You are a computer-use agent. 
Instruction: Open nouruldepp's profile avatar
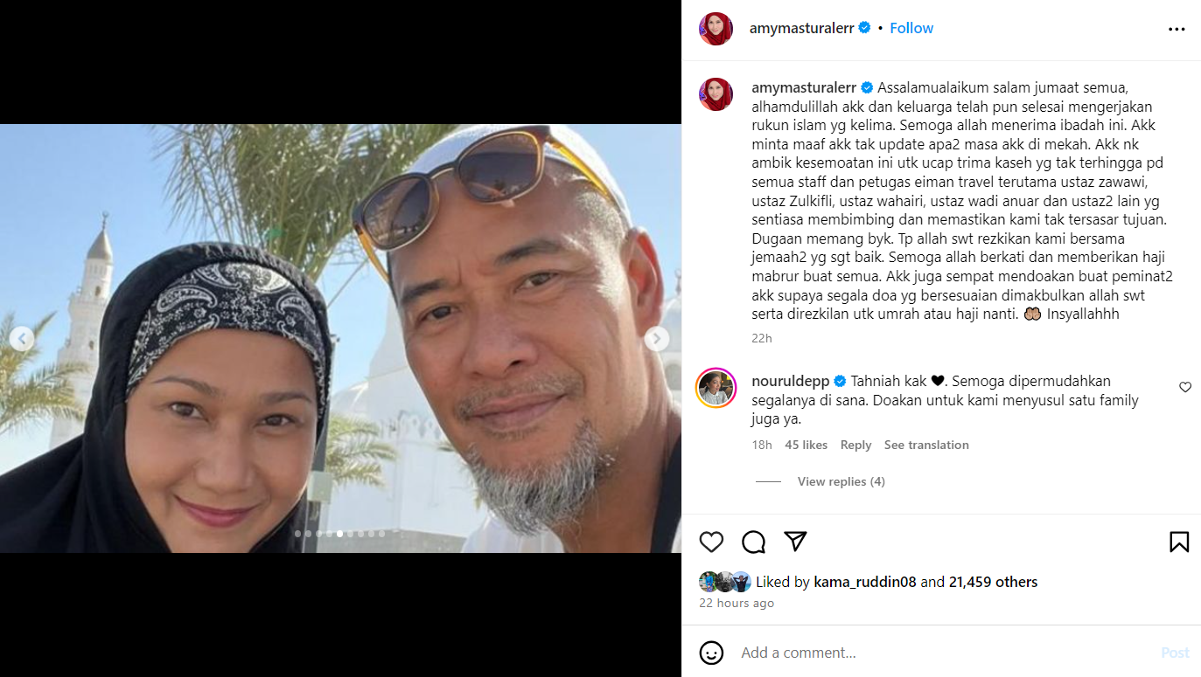(x=716, y=388)
